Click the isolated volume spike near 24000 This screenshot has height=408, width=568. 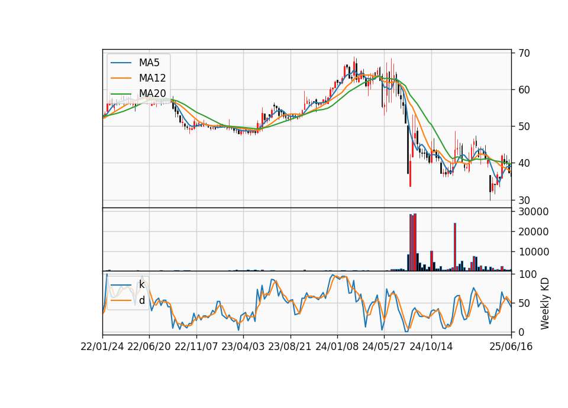[x=455, y=247]
